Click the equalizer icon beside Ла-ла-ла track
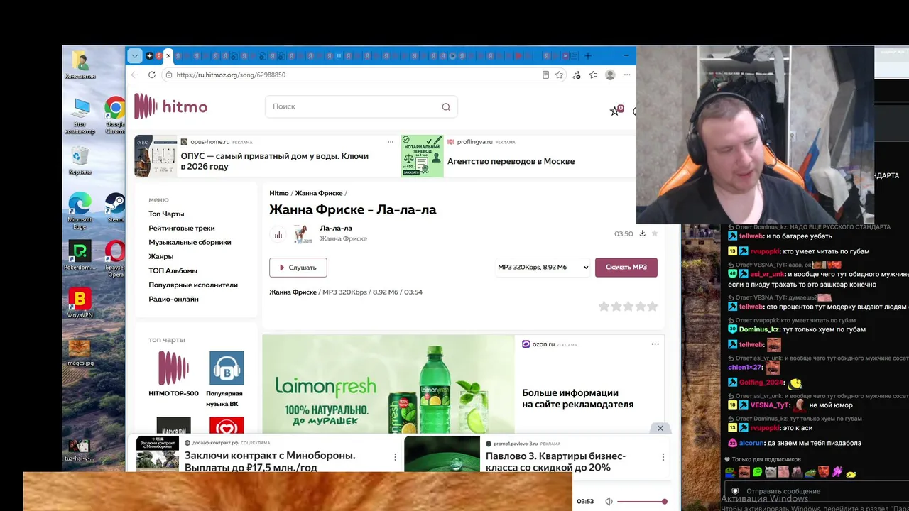Image resolution: width=909 pixels, height=511 pixels. [278, 234]
